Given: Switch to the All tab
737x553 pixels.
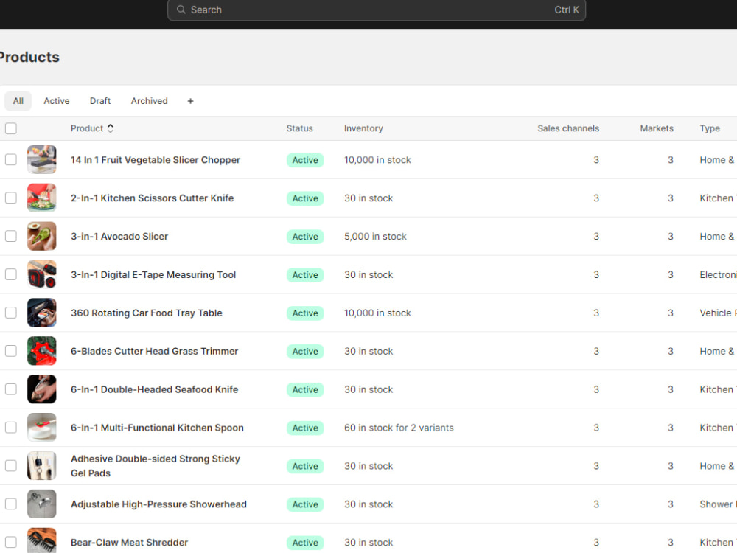Looking at the screenshot, I should (18, 101).
